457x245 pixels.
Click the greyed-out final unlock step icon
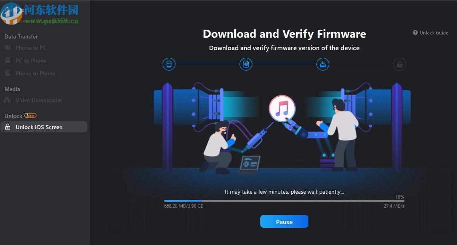pos(400,64)
